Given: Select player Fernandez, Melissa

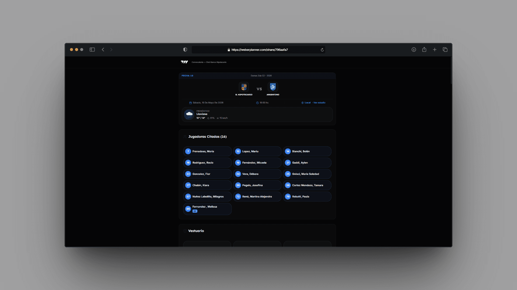Looking at the screenshot, I should [x=207, y=209].
